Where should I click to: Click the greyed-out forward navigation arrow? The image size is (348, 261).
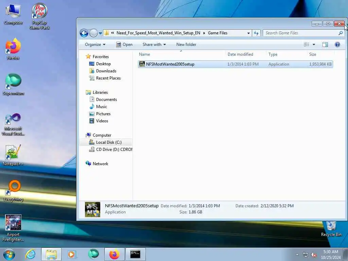click(x=93, y=33)
